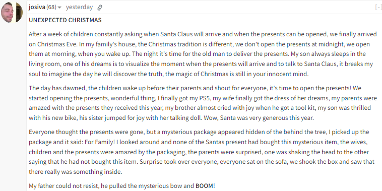Click the paragraph starting 'The day has dawned'
This screenshot has width=382, height=191.
pos(203,103)
